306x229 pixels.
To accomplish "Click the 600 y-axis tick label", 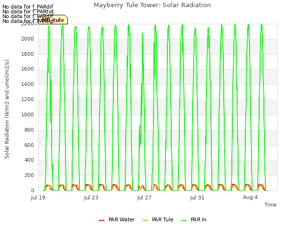I will tap(29, 145).
